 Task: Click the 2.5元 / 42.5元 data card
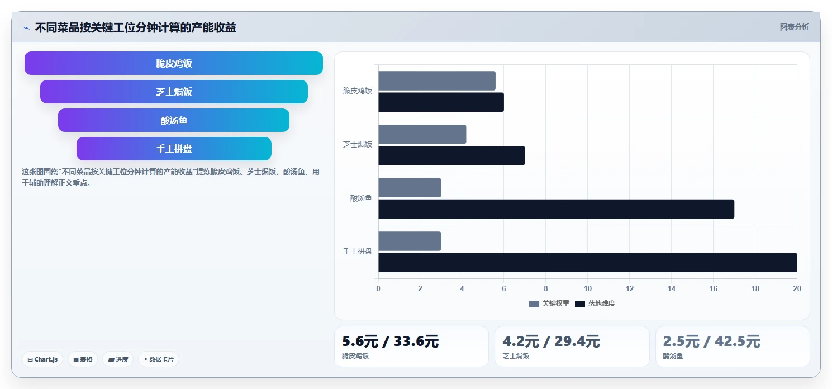[x=733, y=347]
